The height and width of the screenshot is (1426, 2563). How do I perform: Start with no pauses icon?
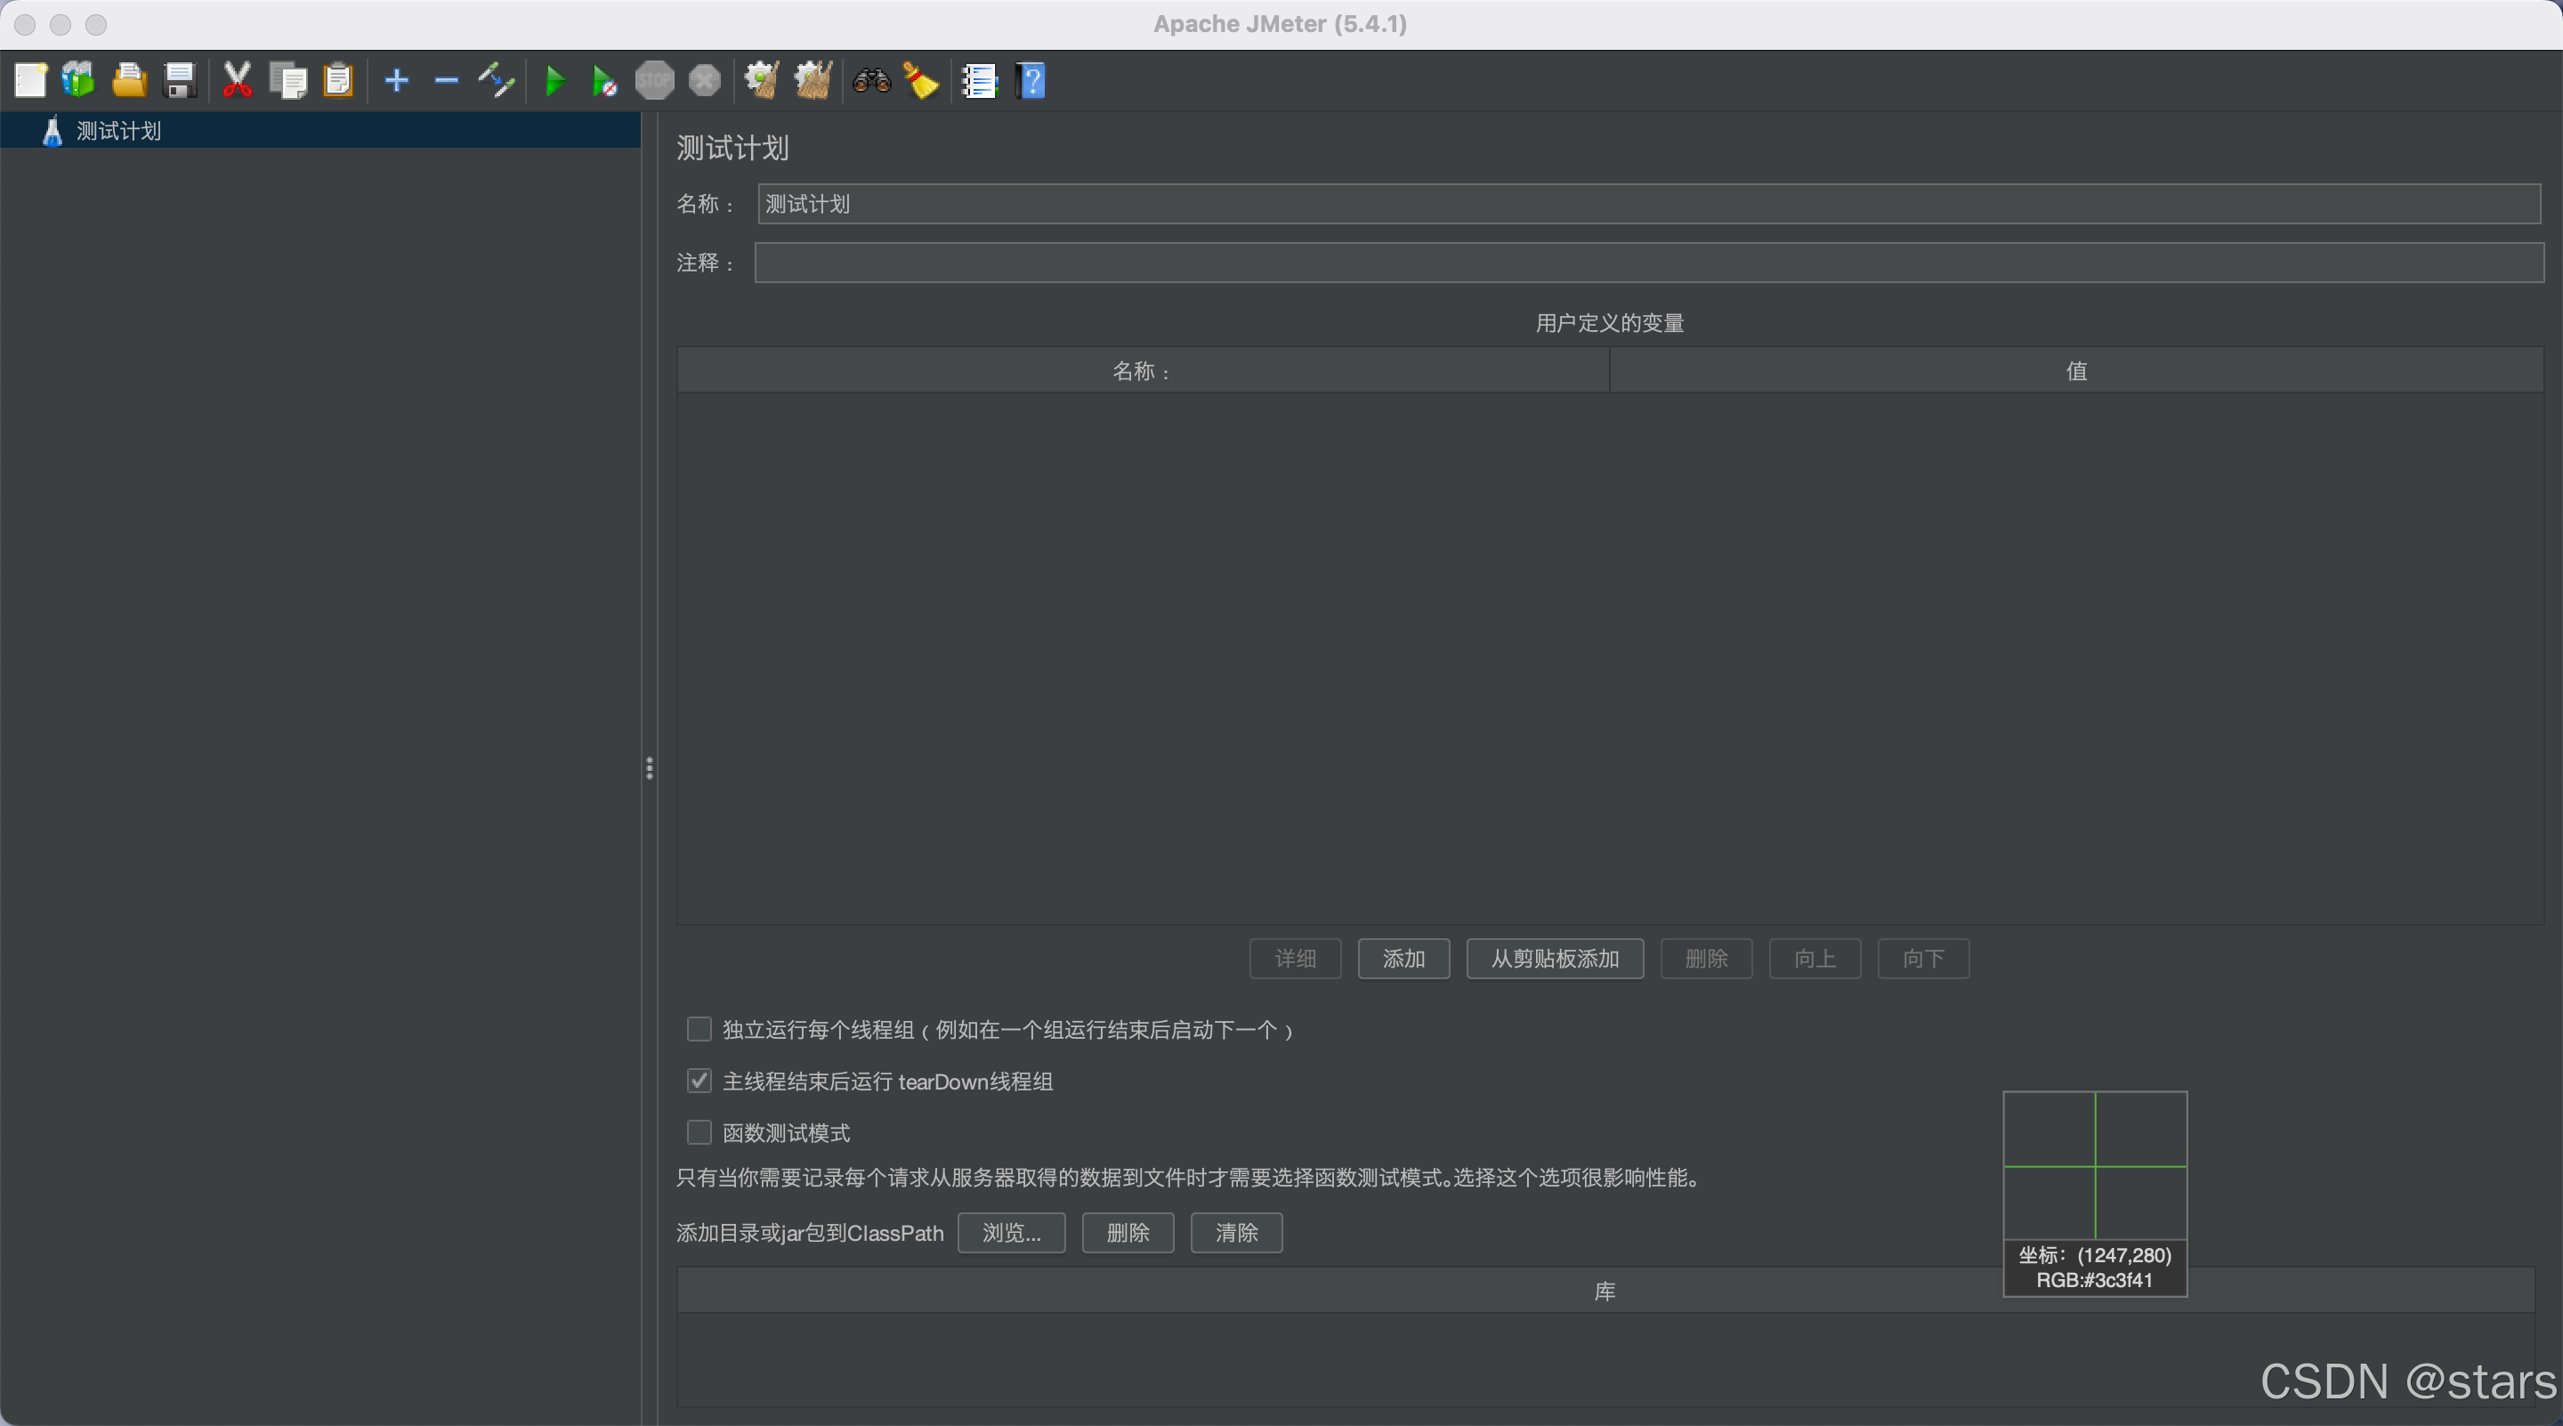(604, 81)
